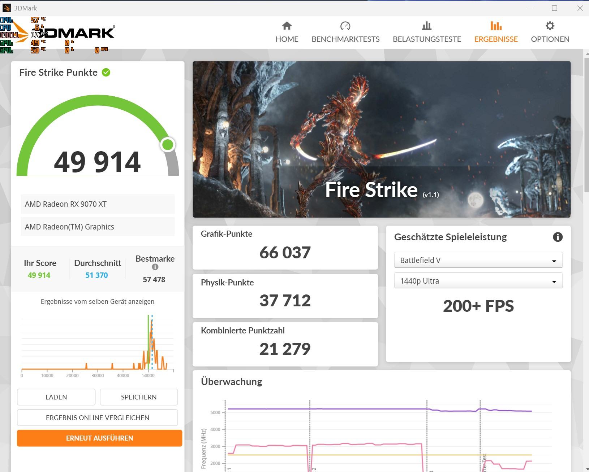Image resolution: width=589 pixels, height=472 pixels.
Task: Click the Bestmarke value 57 478
Action: 154,279
